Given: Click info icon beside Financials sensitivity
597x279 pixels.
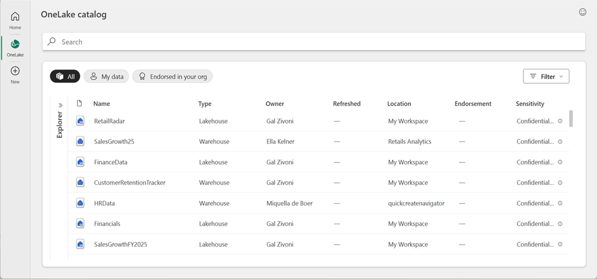Looking at the screenshot, I should tap(560, 224).
